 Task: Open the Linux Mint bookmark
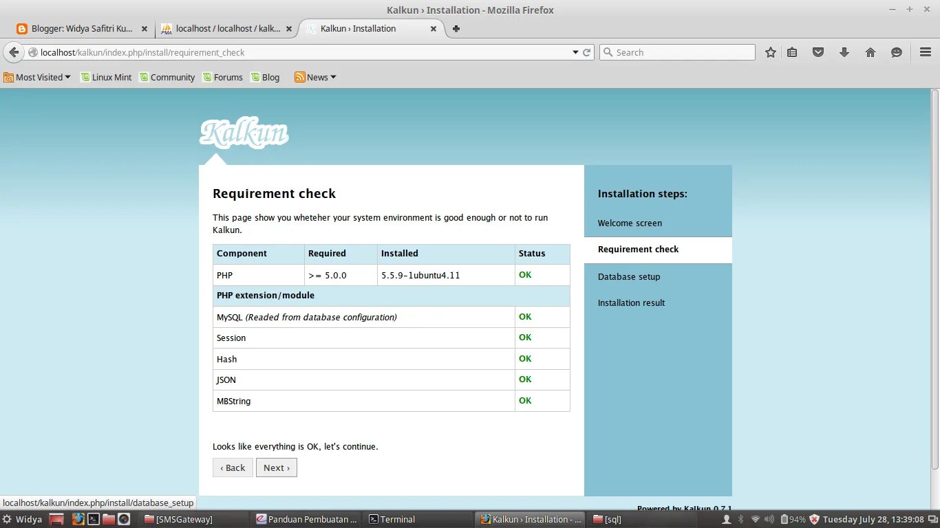pos(106,77)
